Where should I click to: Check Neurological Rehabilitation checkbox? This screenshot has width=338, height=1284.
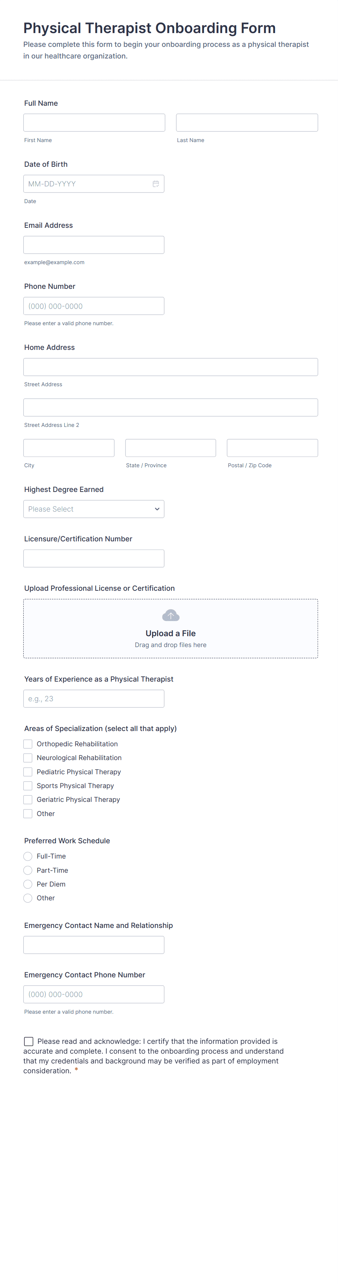pyautogui.click(x=28, y=758)
